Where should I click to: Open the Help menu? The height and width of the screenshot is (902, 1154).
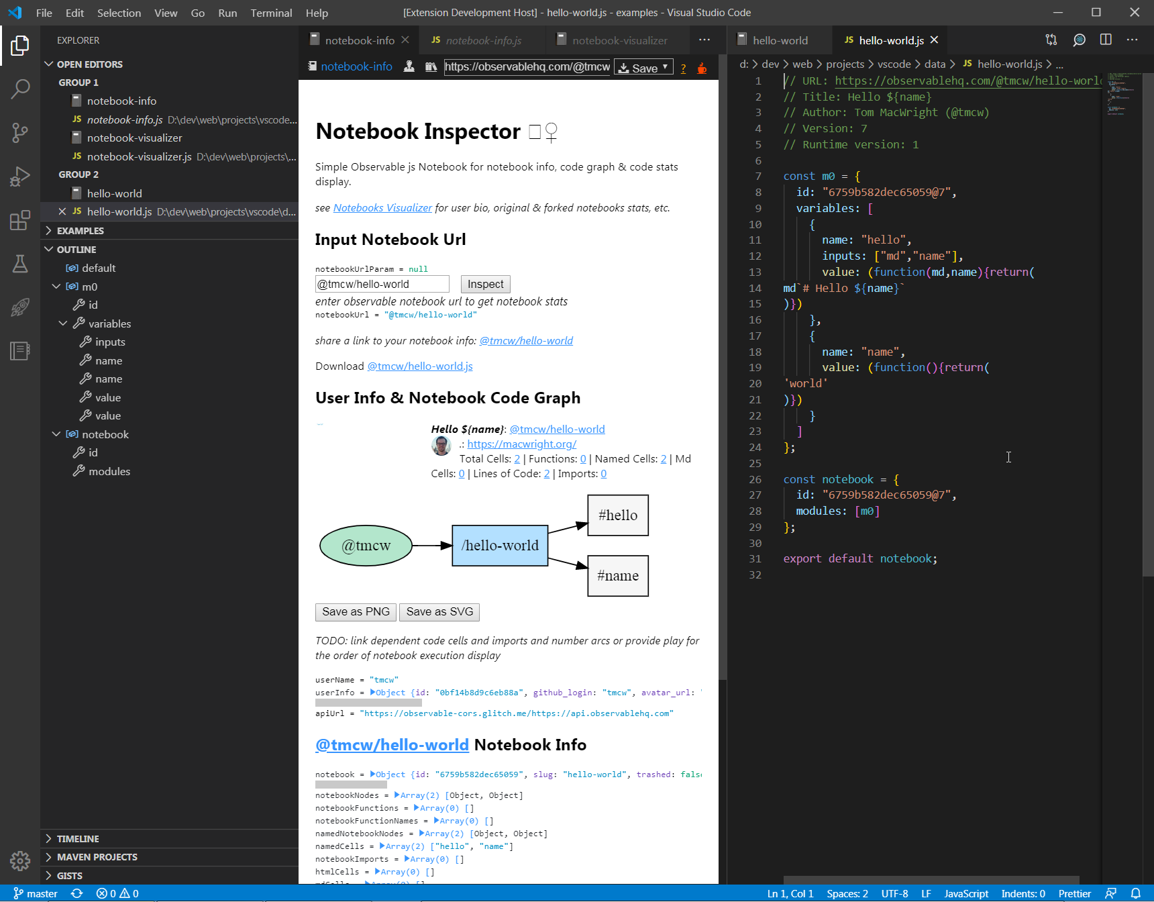(x=317, y=13)
